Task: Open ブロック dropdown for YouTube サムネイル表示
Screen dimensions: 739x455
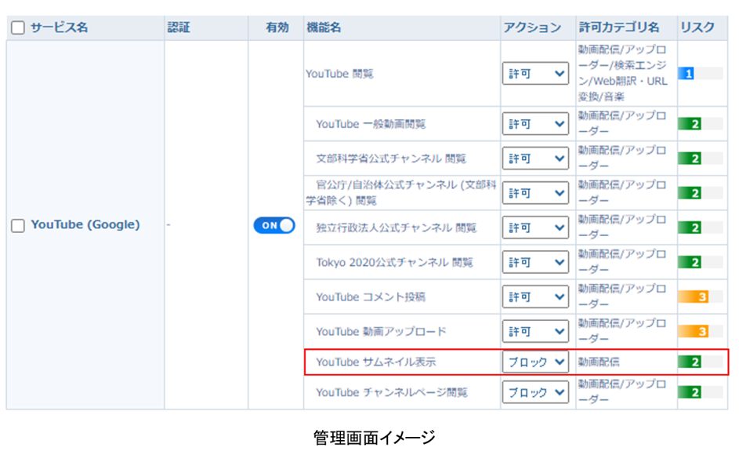Action: (x=535, y=362)
